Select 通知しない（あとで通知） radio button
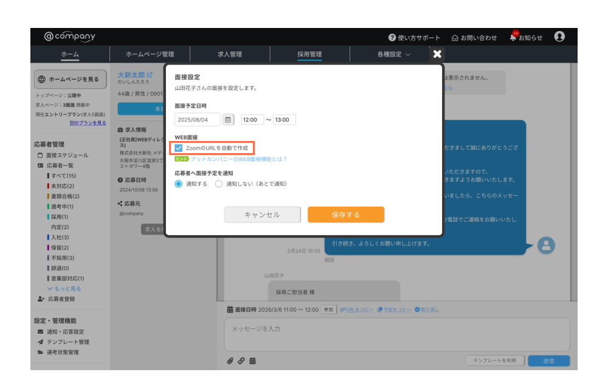608x389 pixels. coord(219,184)
